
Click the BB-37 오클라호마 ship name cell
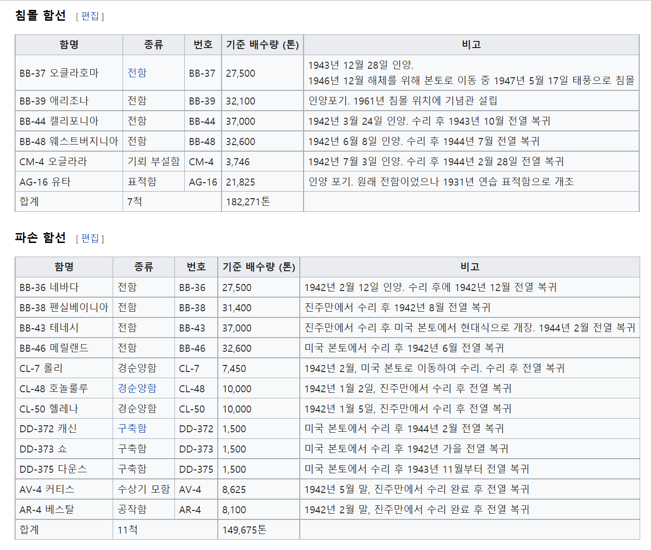point(69,73)
